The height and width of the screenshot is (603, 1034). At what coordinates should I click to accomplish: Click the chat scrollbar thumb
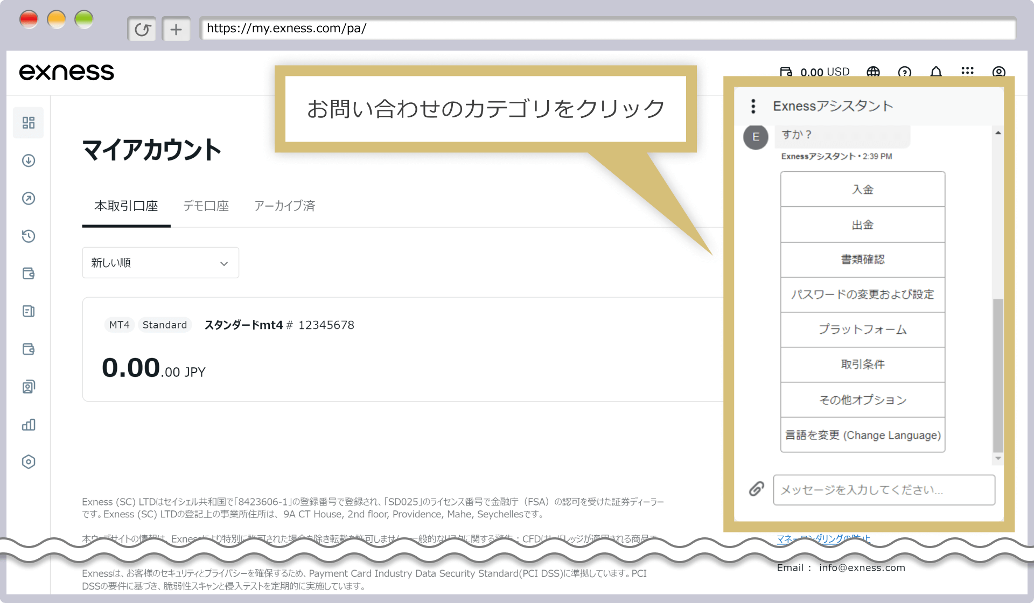pyautogui.click(x=998, y=375)
